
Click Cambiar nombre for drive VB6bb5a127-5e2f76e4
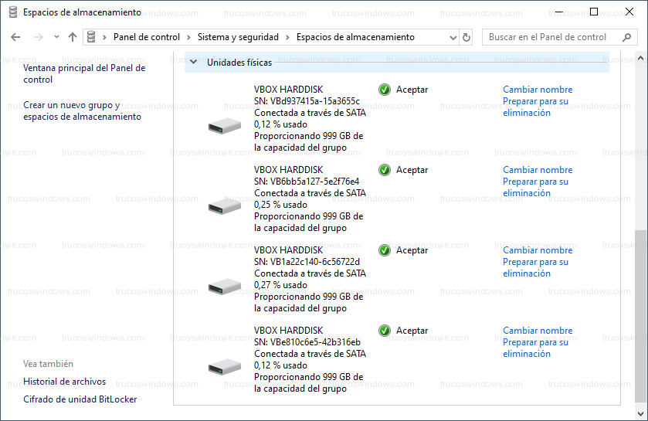pyautogui.click(x=538, y=170)
